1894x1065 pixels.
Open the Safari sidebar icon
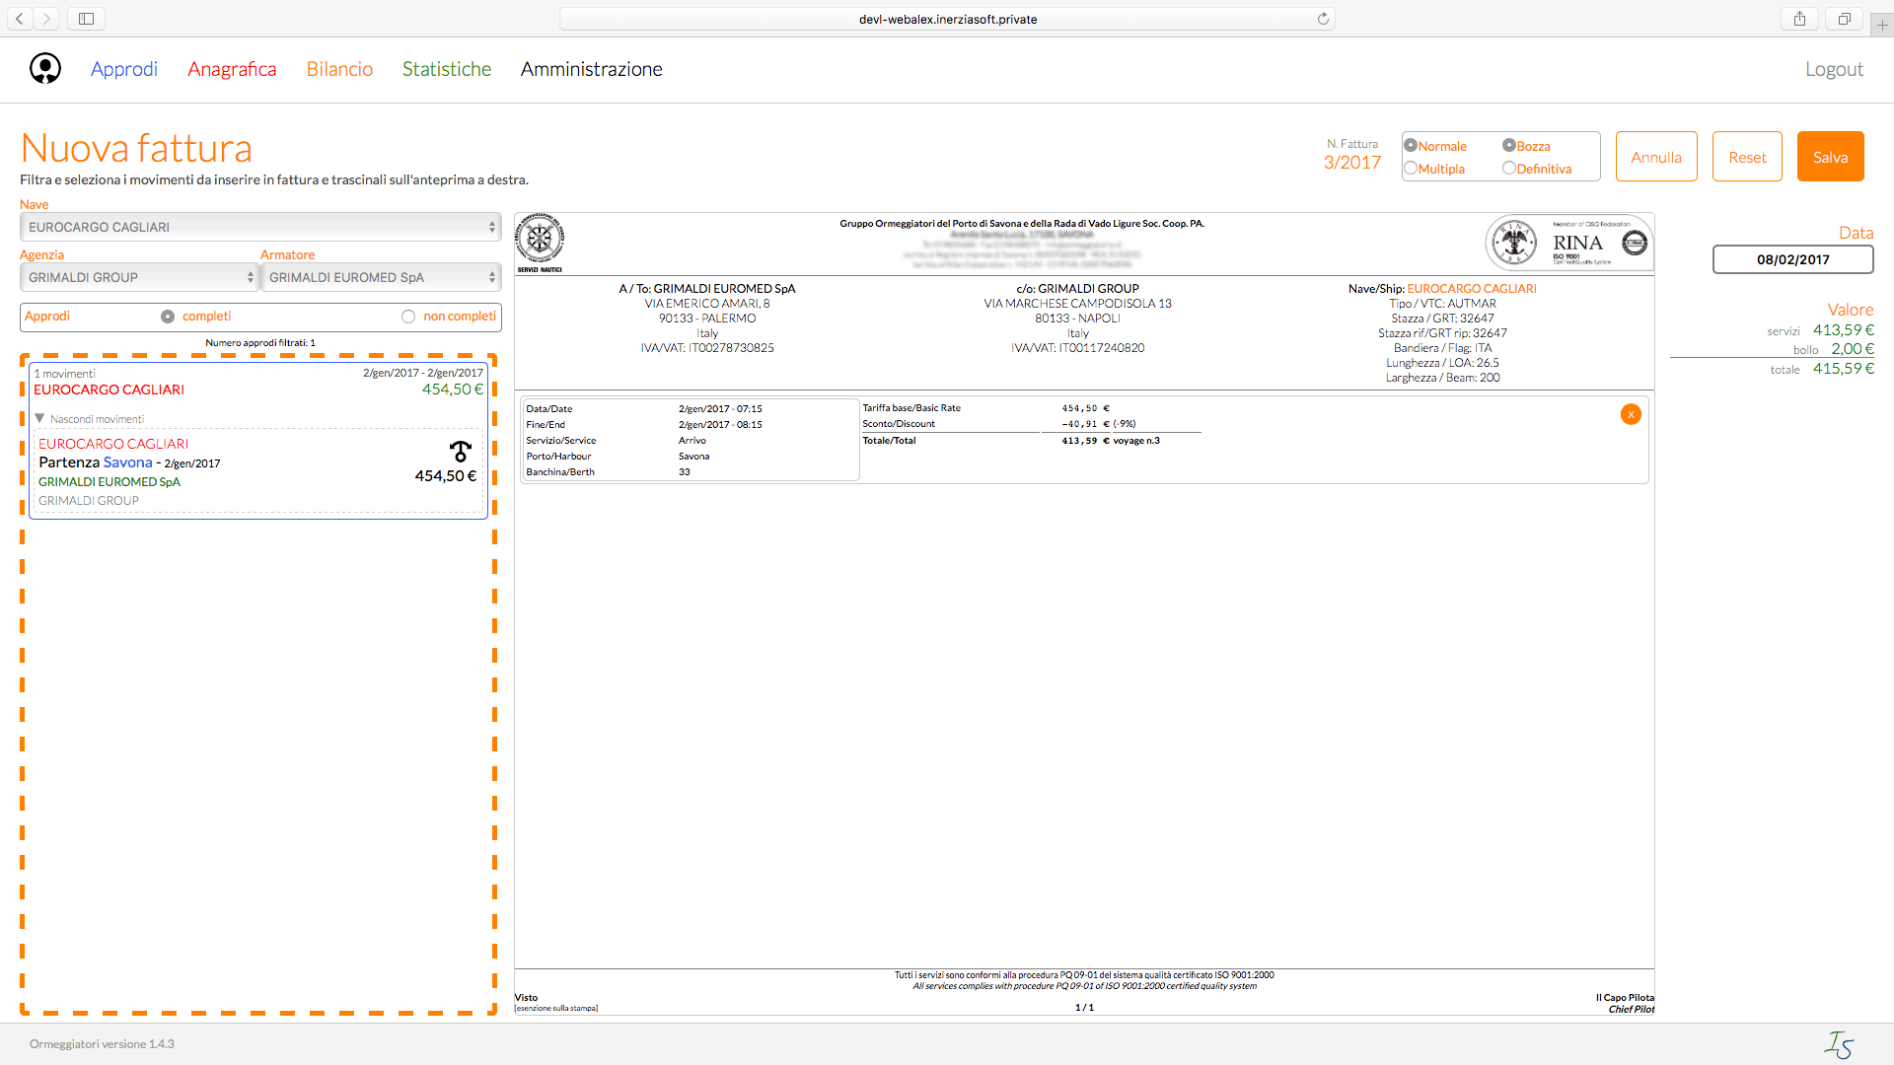[85, 18]
